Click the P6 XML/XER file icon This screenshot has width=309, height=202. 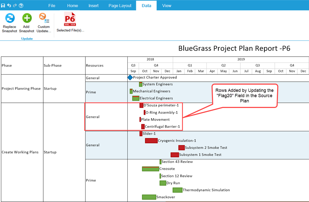tap(70, 19)
